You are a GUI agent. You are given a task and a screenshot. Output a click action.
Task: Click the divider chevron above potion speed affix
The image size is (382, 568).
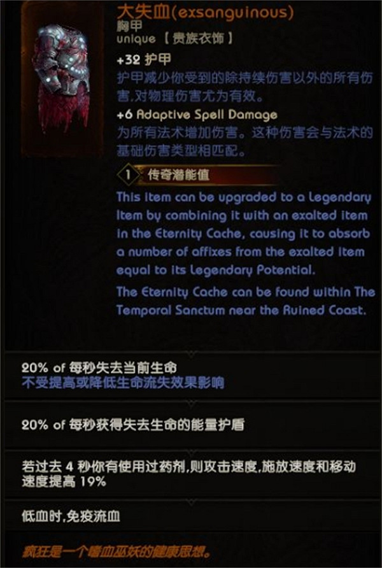click(191, 451)
